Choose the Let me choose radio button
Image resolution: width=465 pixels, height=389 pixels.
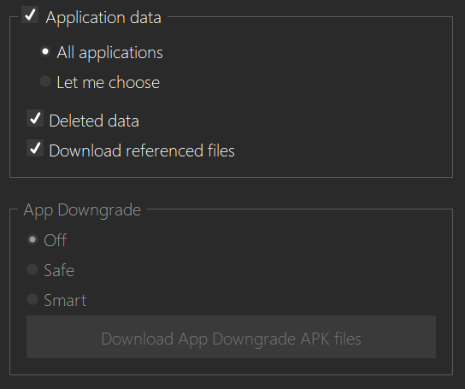[45, 81]
